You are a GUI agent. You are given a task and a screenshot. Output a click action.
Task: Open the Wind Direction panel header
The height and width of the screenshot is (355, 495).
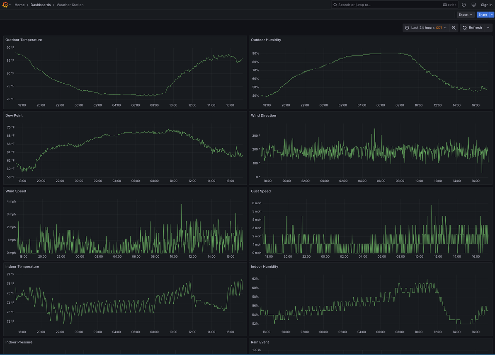click(263, 116)
